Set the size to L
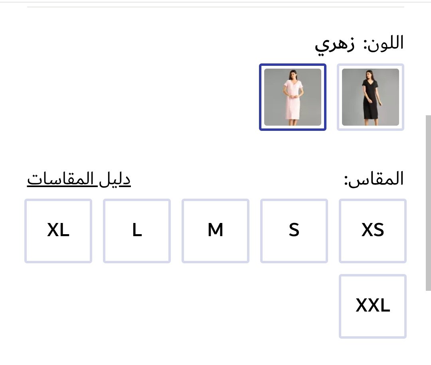 (137, 231)
